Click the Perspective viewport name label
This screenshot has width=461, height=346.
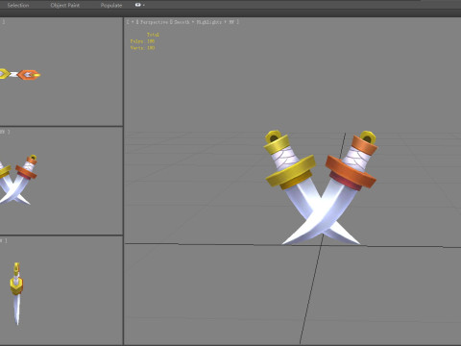tap(154, 22)
